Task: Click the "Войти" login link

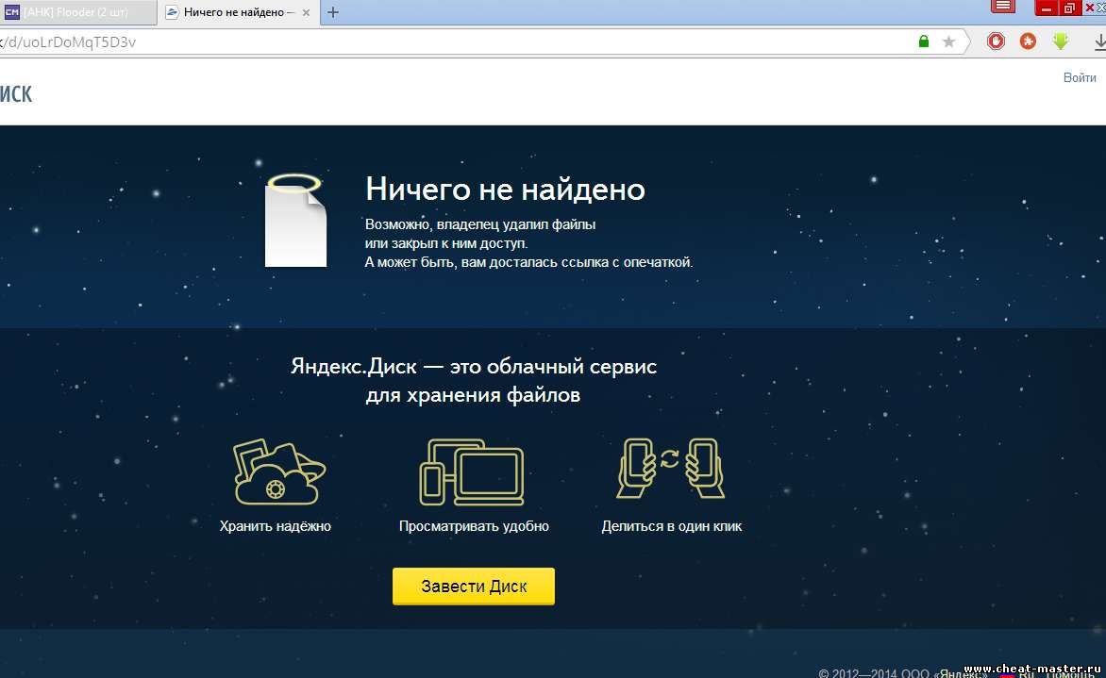Action: tap(1080, 77)
